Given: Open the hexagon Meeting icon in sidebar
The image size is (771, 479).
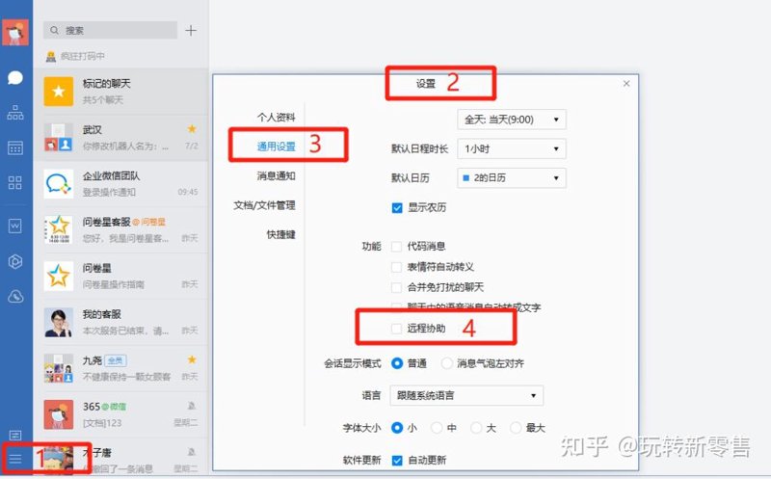Looking at the screenshot, I should click(15, 261).
